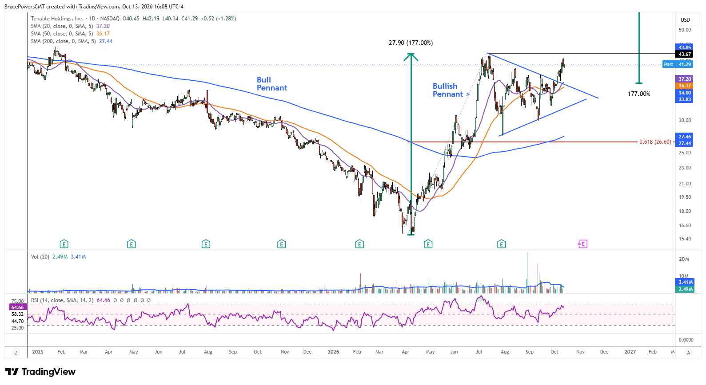Click the 27.46 price axis label
Image resolution: width=706 pixels, height=385 pixels.
point(685,137)
